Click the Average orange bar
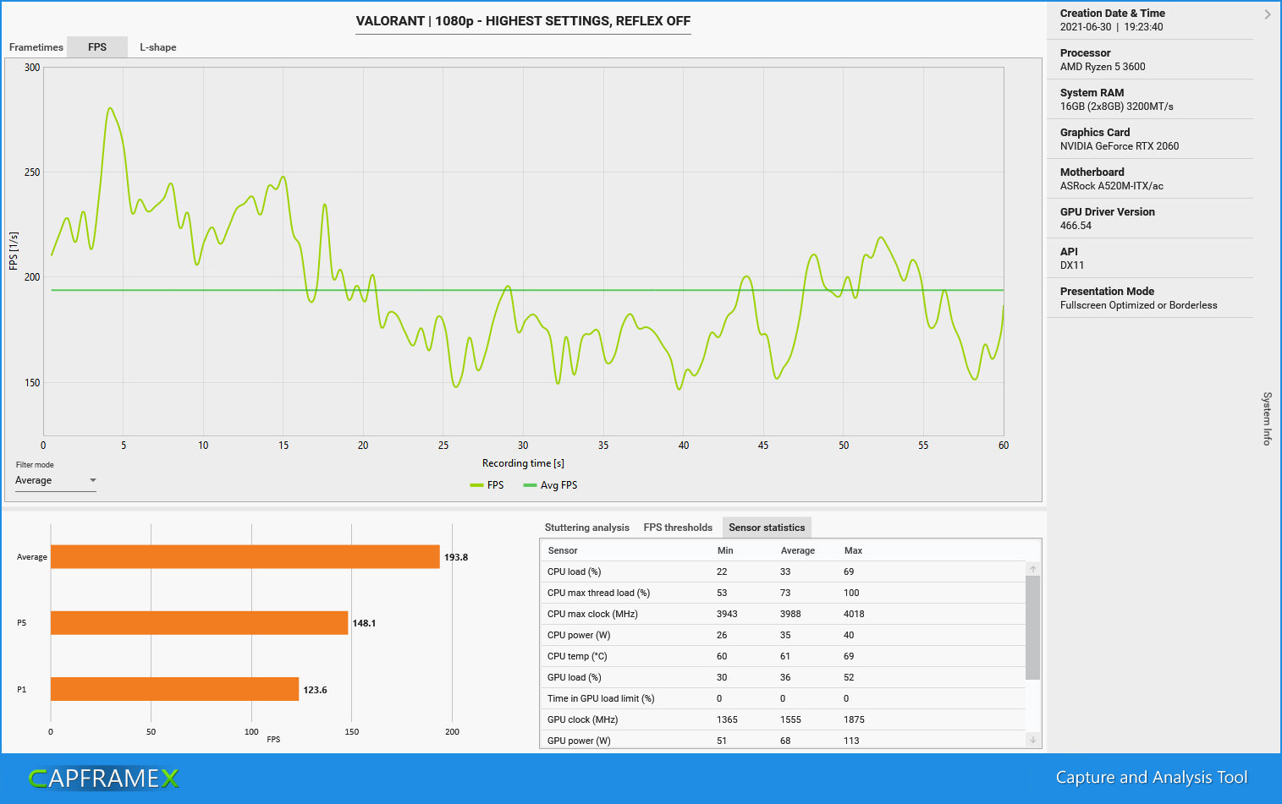The height and width of the screenshot is (804, 1282). tap(245, 556)
